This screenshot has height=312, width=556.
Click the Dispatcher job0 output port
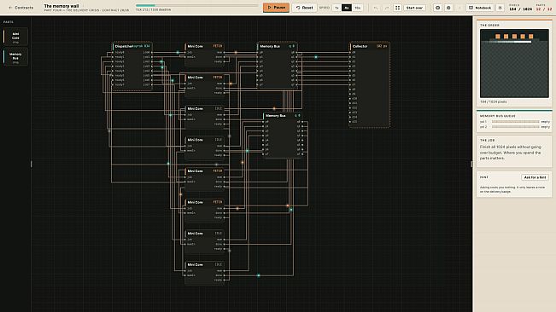[x=152, y=52]
